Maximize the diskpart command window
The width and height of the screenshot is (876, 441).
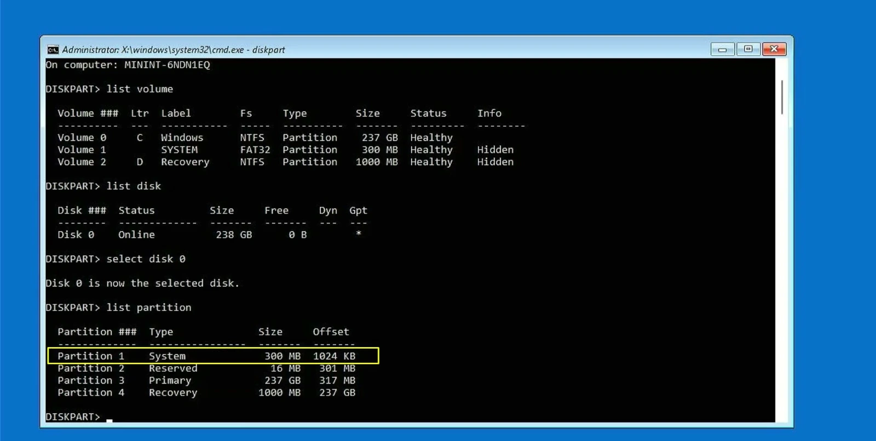coord(748,49)
